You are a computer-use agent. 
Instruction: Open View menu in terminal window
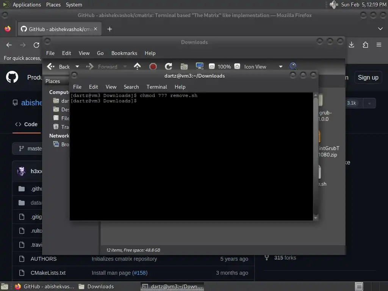(x=111, y=87)
